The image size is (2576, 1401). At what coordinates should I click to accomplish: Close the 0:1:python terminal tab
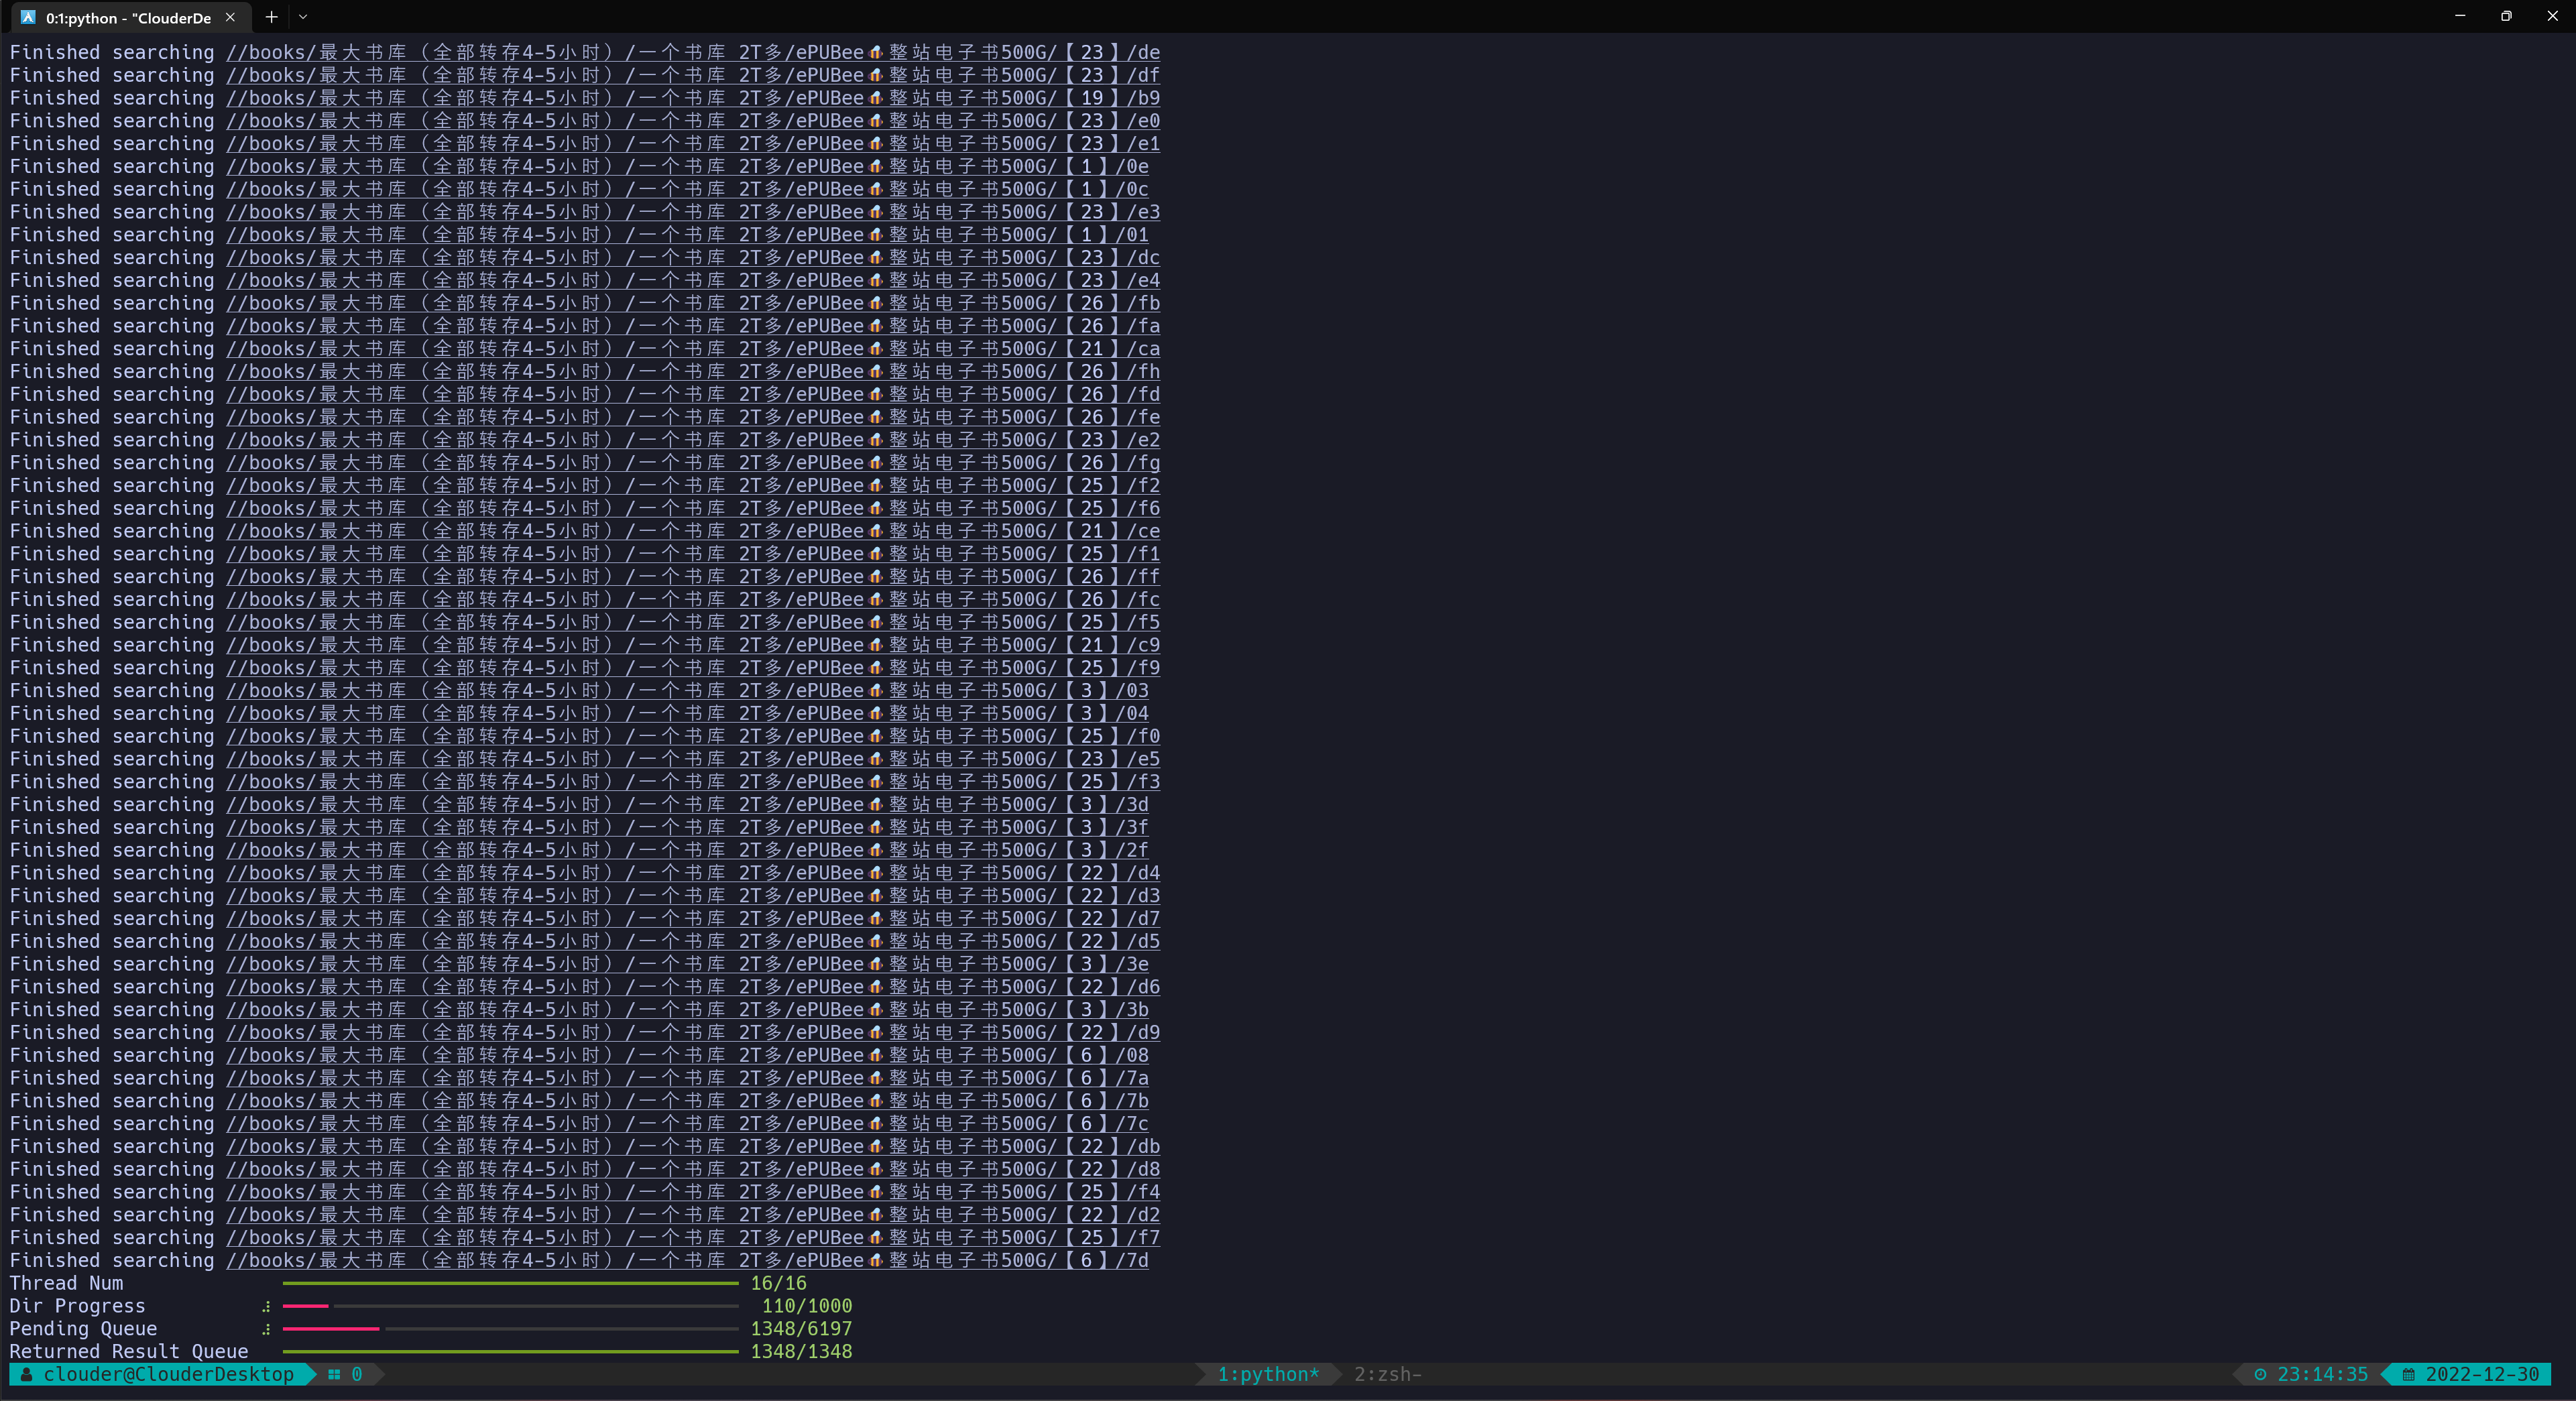coord(230,17)
